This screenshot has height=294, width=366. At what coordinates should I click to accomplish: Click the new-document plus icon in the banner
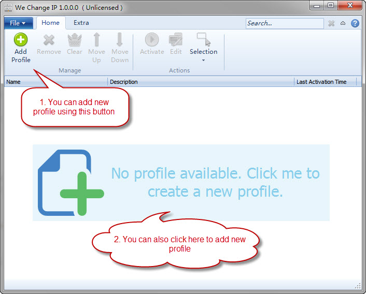[71, 183]
